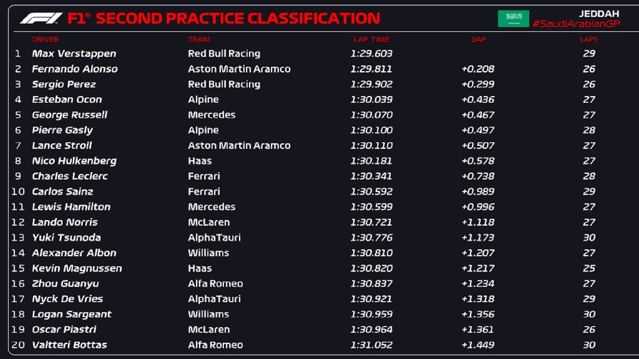Click the GAP column header
Image resolution: width=639 pixels, height=359 pixels.
coord(479,39)
